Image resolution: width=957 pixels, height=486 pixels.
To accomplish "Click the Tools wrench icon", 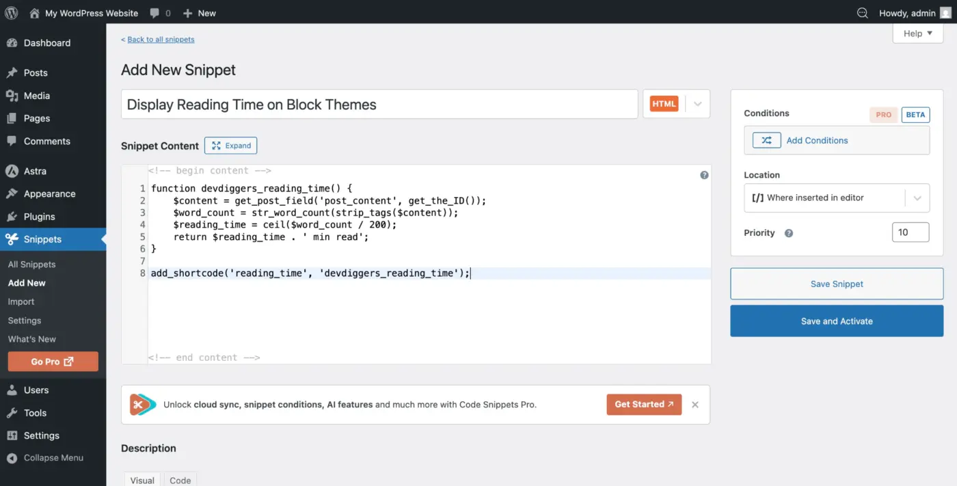I will [12, 413].
